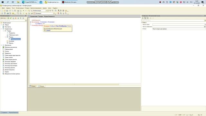Image resolution: width=206 pixels, height=116 pixels.
Task: Select the Реквизиты tree item
Action: tap(12, 33)
